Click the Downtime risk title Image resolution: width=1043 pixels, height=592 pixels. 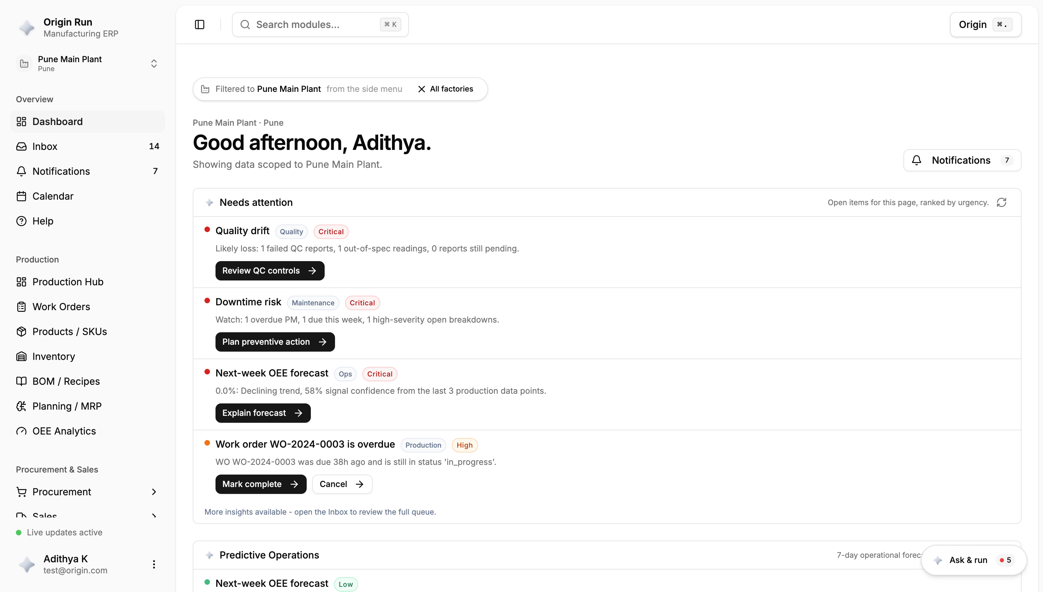(x=248, y=302)
